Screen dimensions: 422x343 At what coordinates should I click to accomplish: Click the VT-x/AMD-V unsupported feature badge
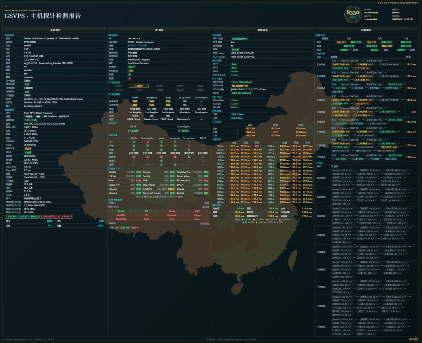pos(64,216)
